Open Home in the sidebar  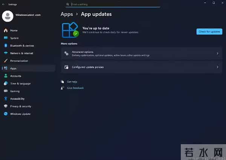coord(29,30)
